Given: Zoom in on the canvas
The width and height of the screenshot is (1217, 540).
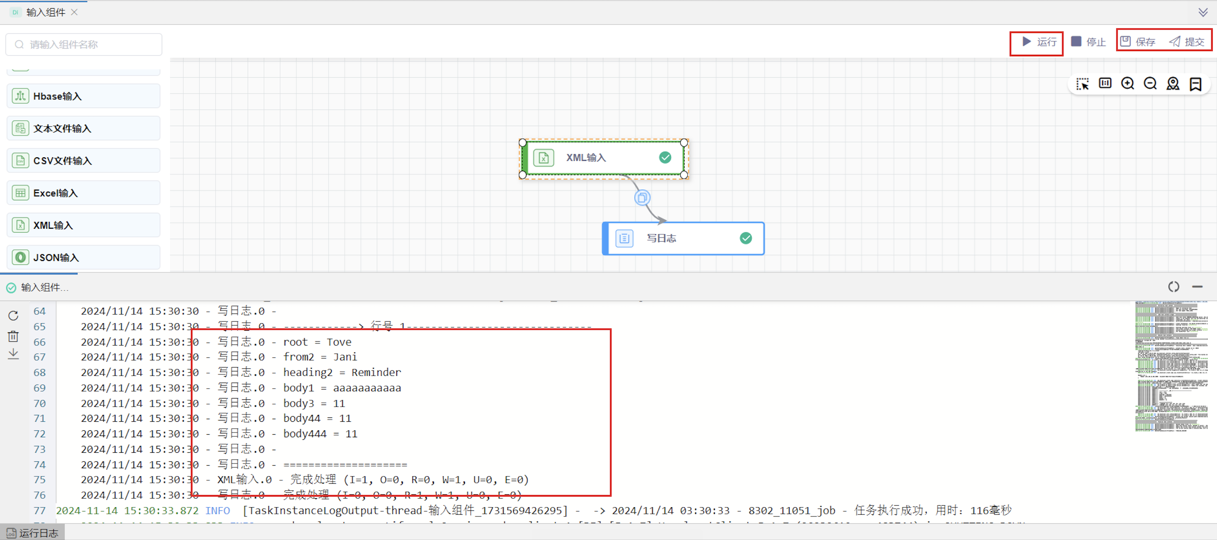Looking at the screenshot, I should click(x=1128, y=83).
